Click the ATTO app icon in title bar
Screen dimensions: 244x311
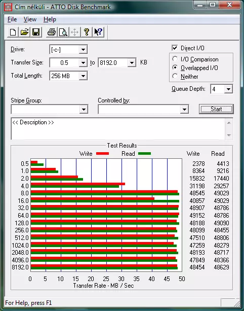click(8, 7)
